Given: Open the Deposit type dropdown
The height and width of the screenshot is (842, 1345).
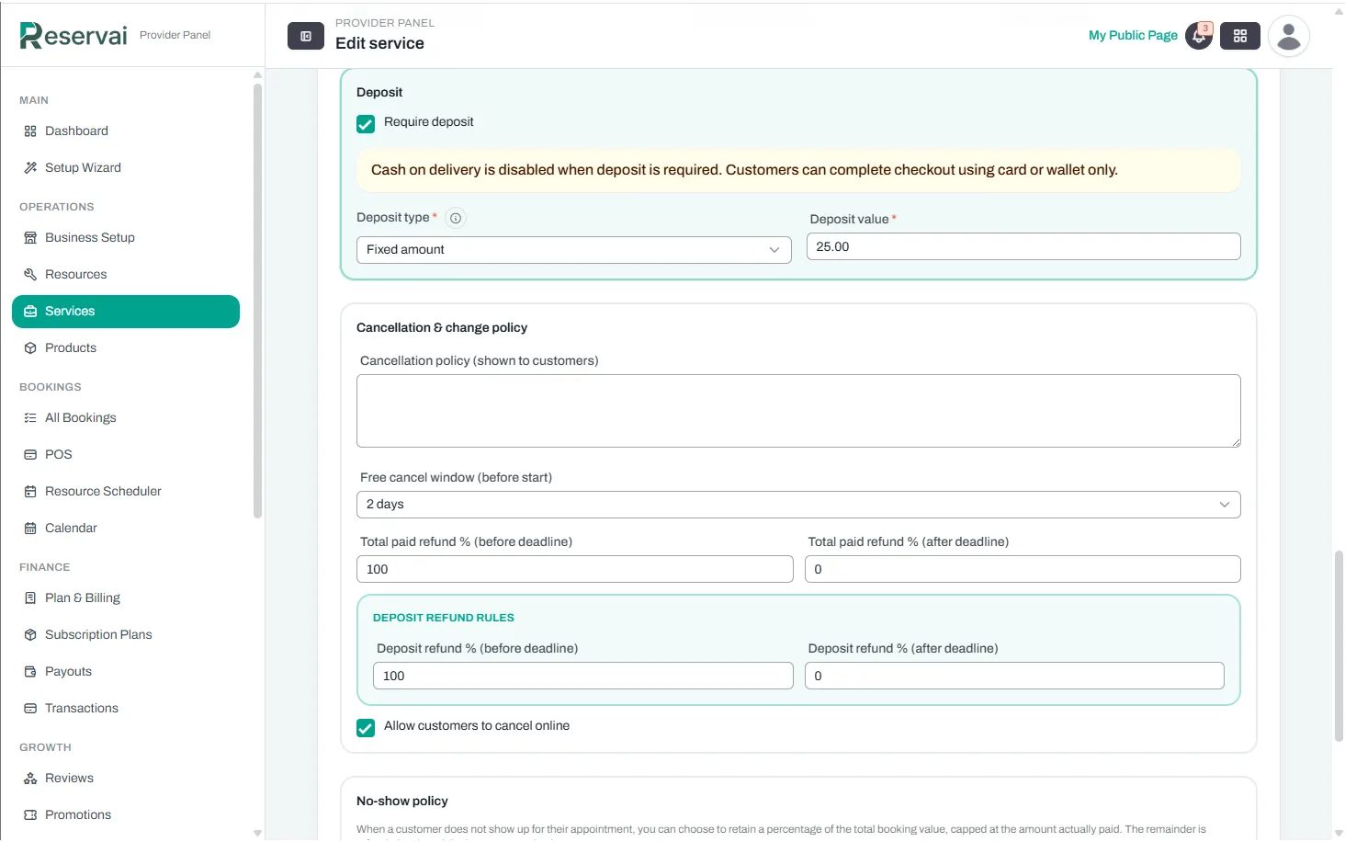Looking at the screenshot, I should tap(573, 250).
